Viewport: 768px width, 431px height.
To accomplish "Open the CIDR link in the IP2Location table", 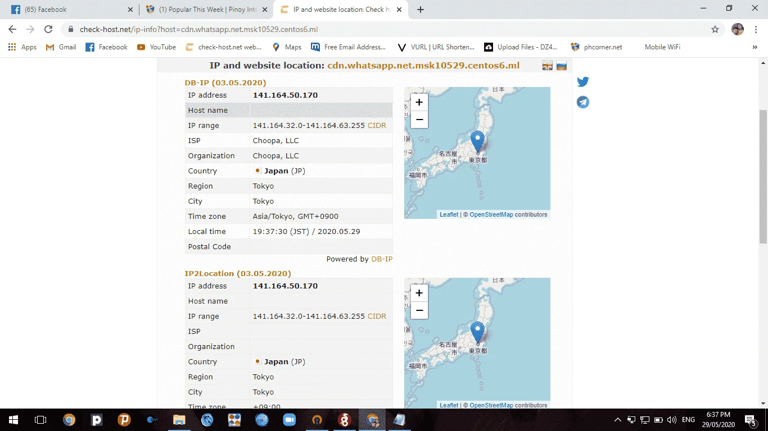I will (x=377, y=317).
